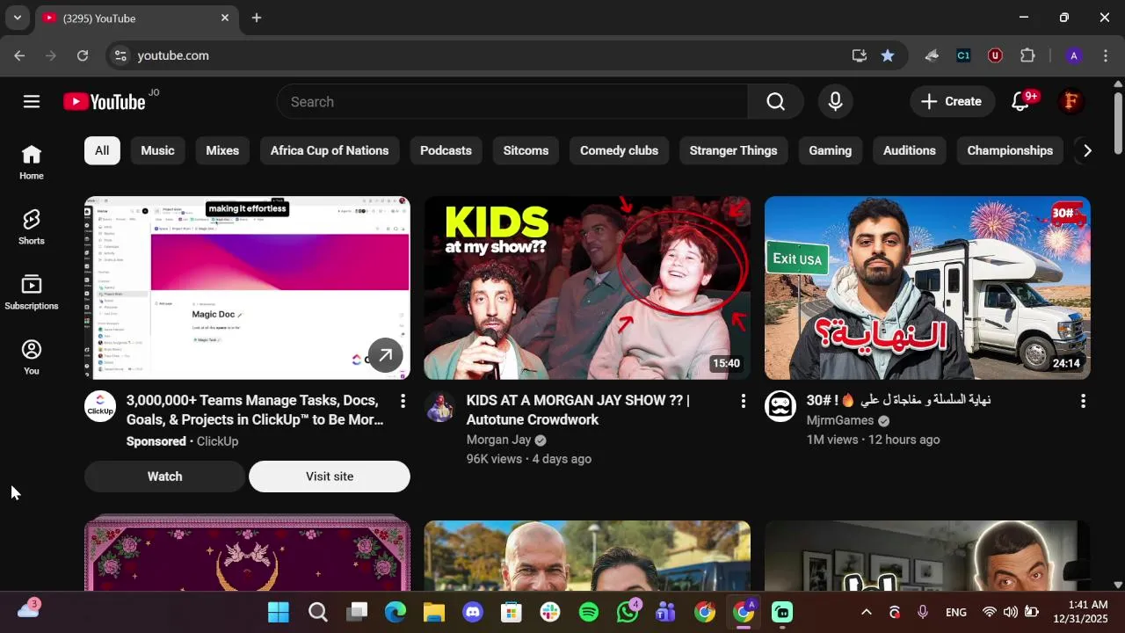Image resolution: width=1125 pixels, height=633 pixels.
Task: Click into the YouTube search field
Action: (x=512, y=102)
